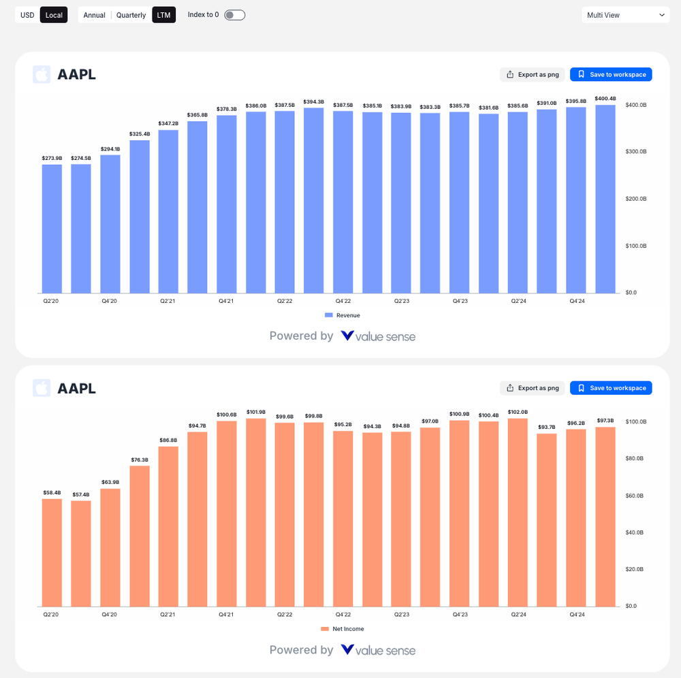Open the Multi View dropdown
This screenshot has width=681, height=678.
click(623, 14)
